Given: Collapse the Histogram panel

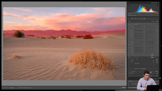Looking at the screenshot, I should tap(158, 3).
